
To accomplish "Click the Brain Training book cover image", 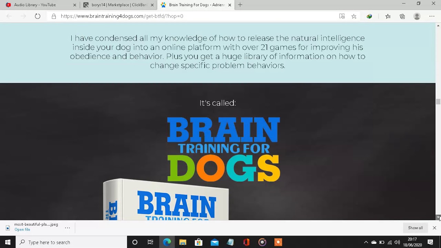I will (x=166, y=199).
